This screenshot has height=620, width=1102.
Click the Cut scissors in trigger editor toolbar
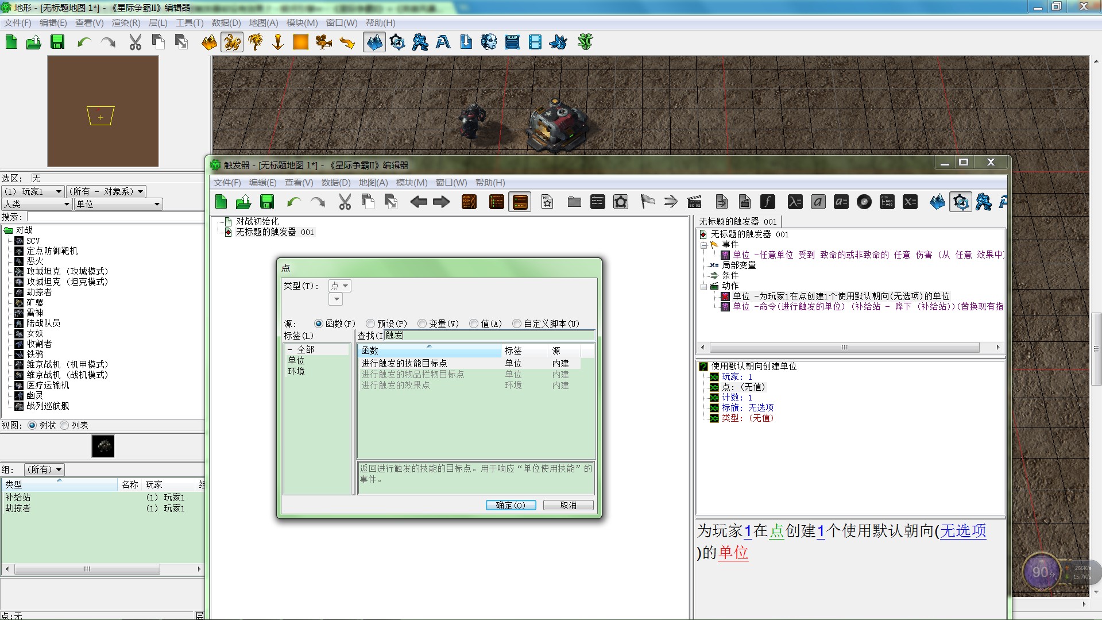click(345, 202)
